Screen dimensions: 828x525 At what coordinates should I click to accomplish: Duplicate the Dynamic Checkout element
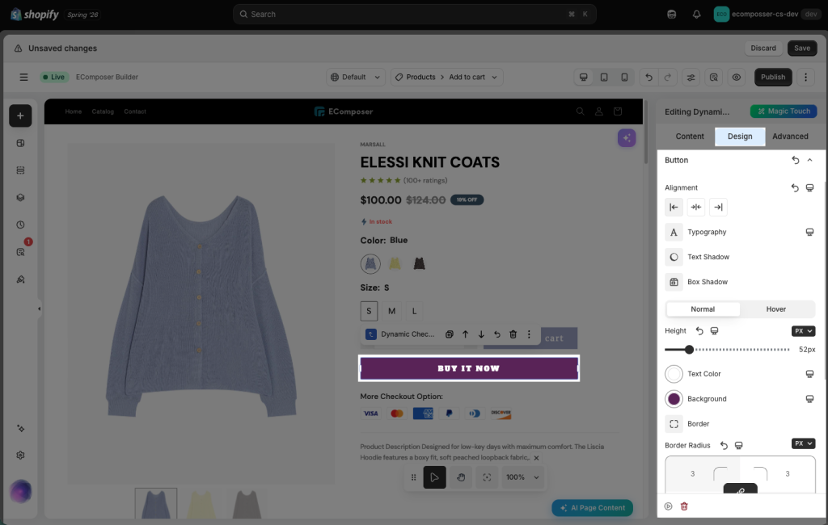[x=450, y=334]
